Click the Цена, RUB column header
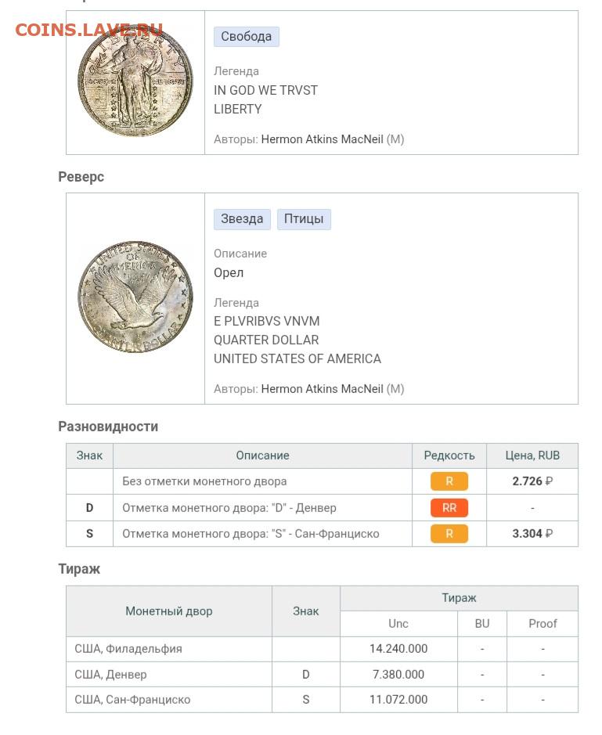 532,456
